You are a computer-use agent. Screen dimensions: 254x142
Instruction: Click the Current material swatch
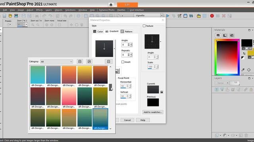[153, 90]
